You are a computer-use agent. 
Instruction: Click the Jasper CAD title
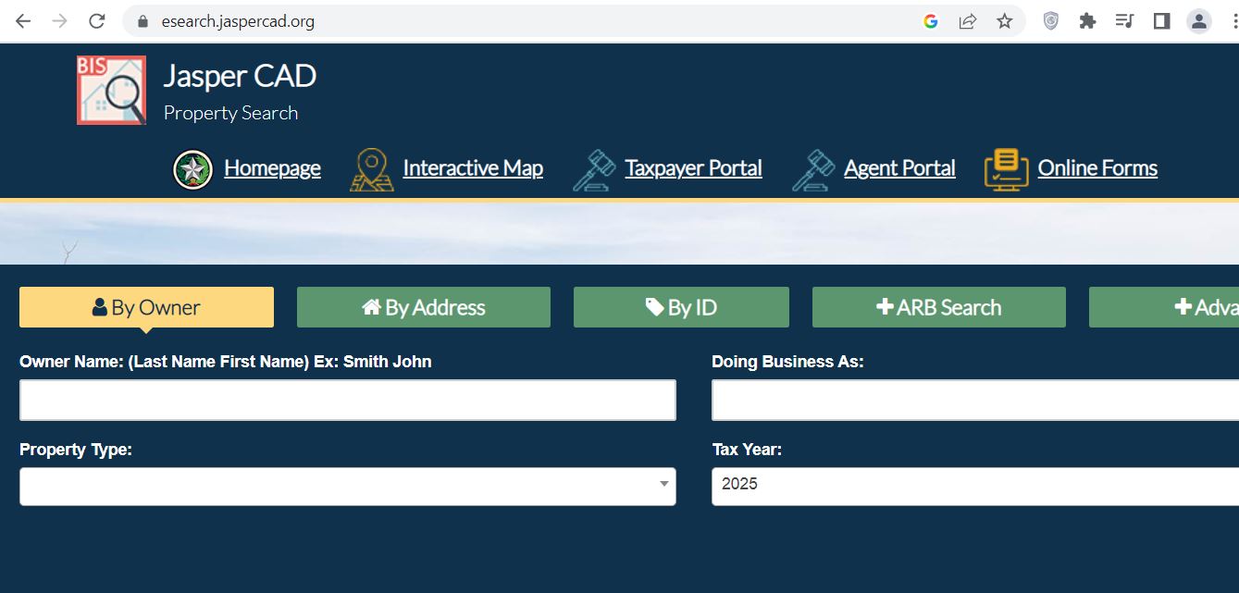[240, 76]
